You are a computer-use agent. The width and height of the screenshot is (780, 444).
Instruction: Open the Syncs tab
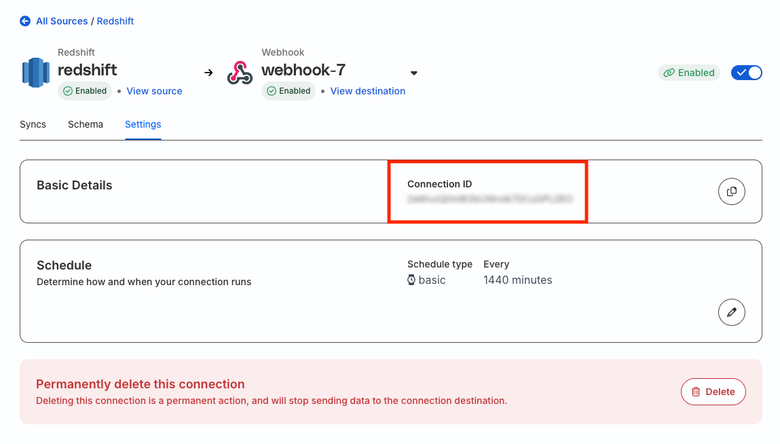click(x=33, y=124)
